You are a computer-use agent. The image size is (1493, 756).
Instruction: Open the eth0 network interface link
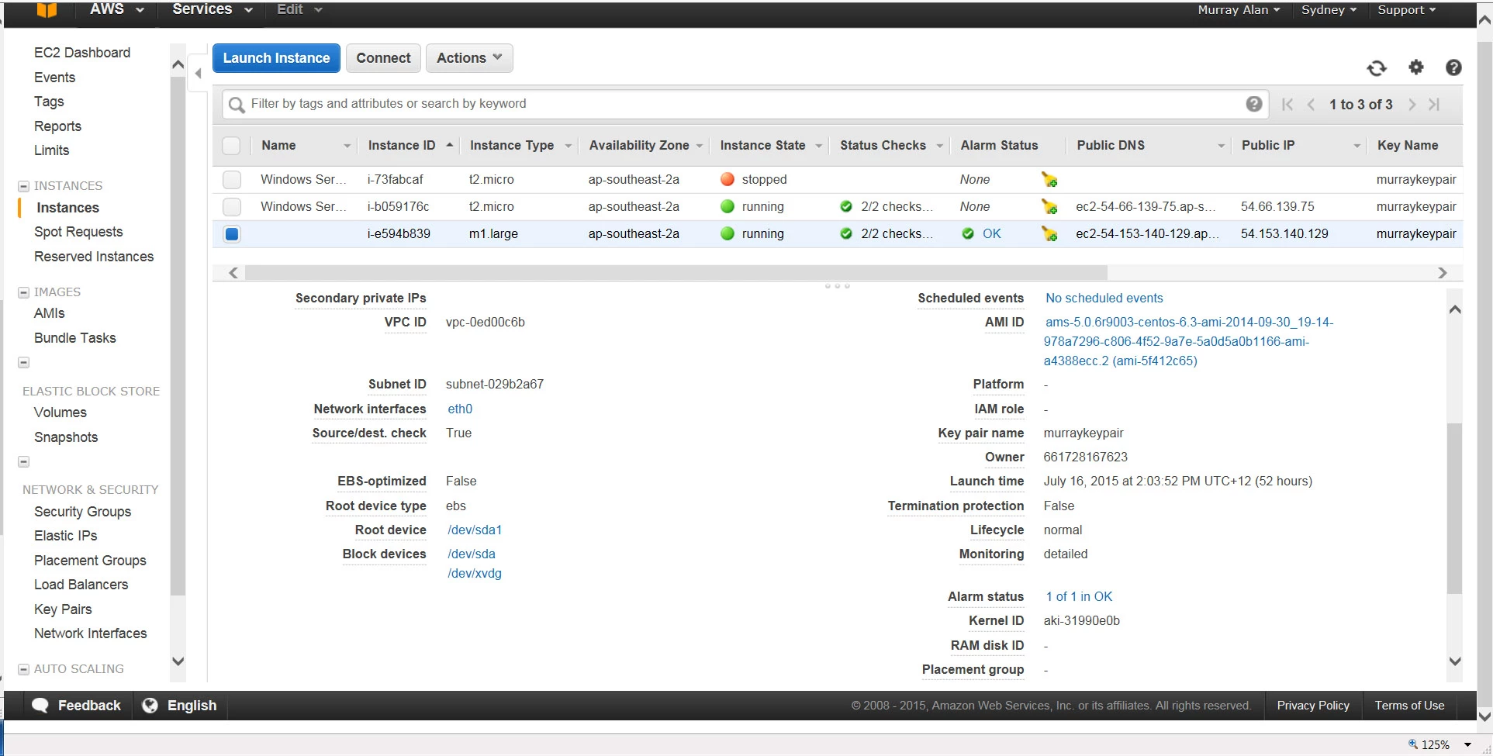point(460,409)
